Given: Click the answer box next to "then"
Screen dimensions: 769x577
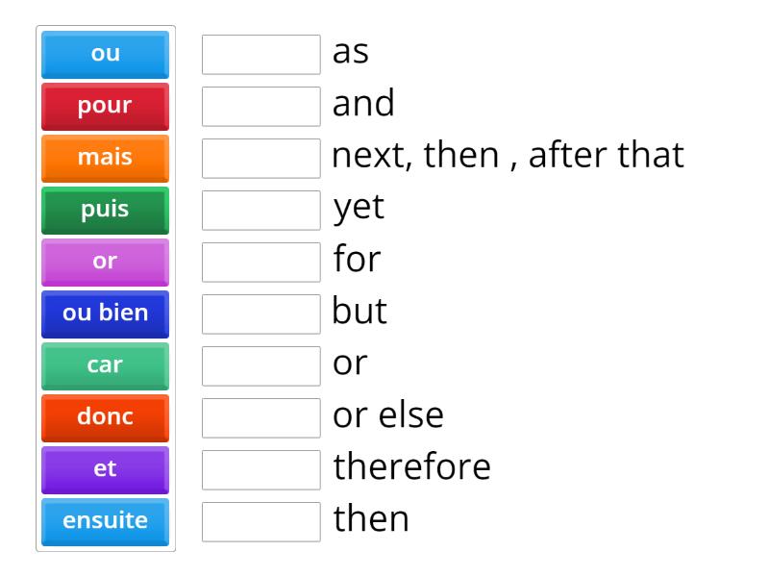Looking at the screenshot, I should [x=260, y=519].
